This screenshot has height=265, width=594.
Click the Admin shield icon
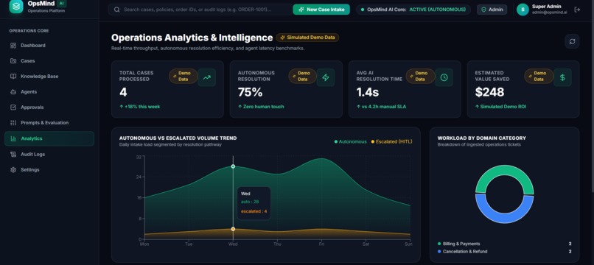(x=483, y=10)
